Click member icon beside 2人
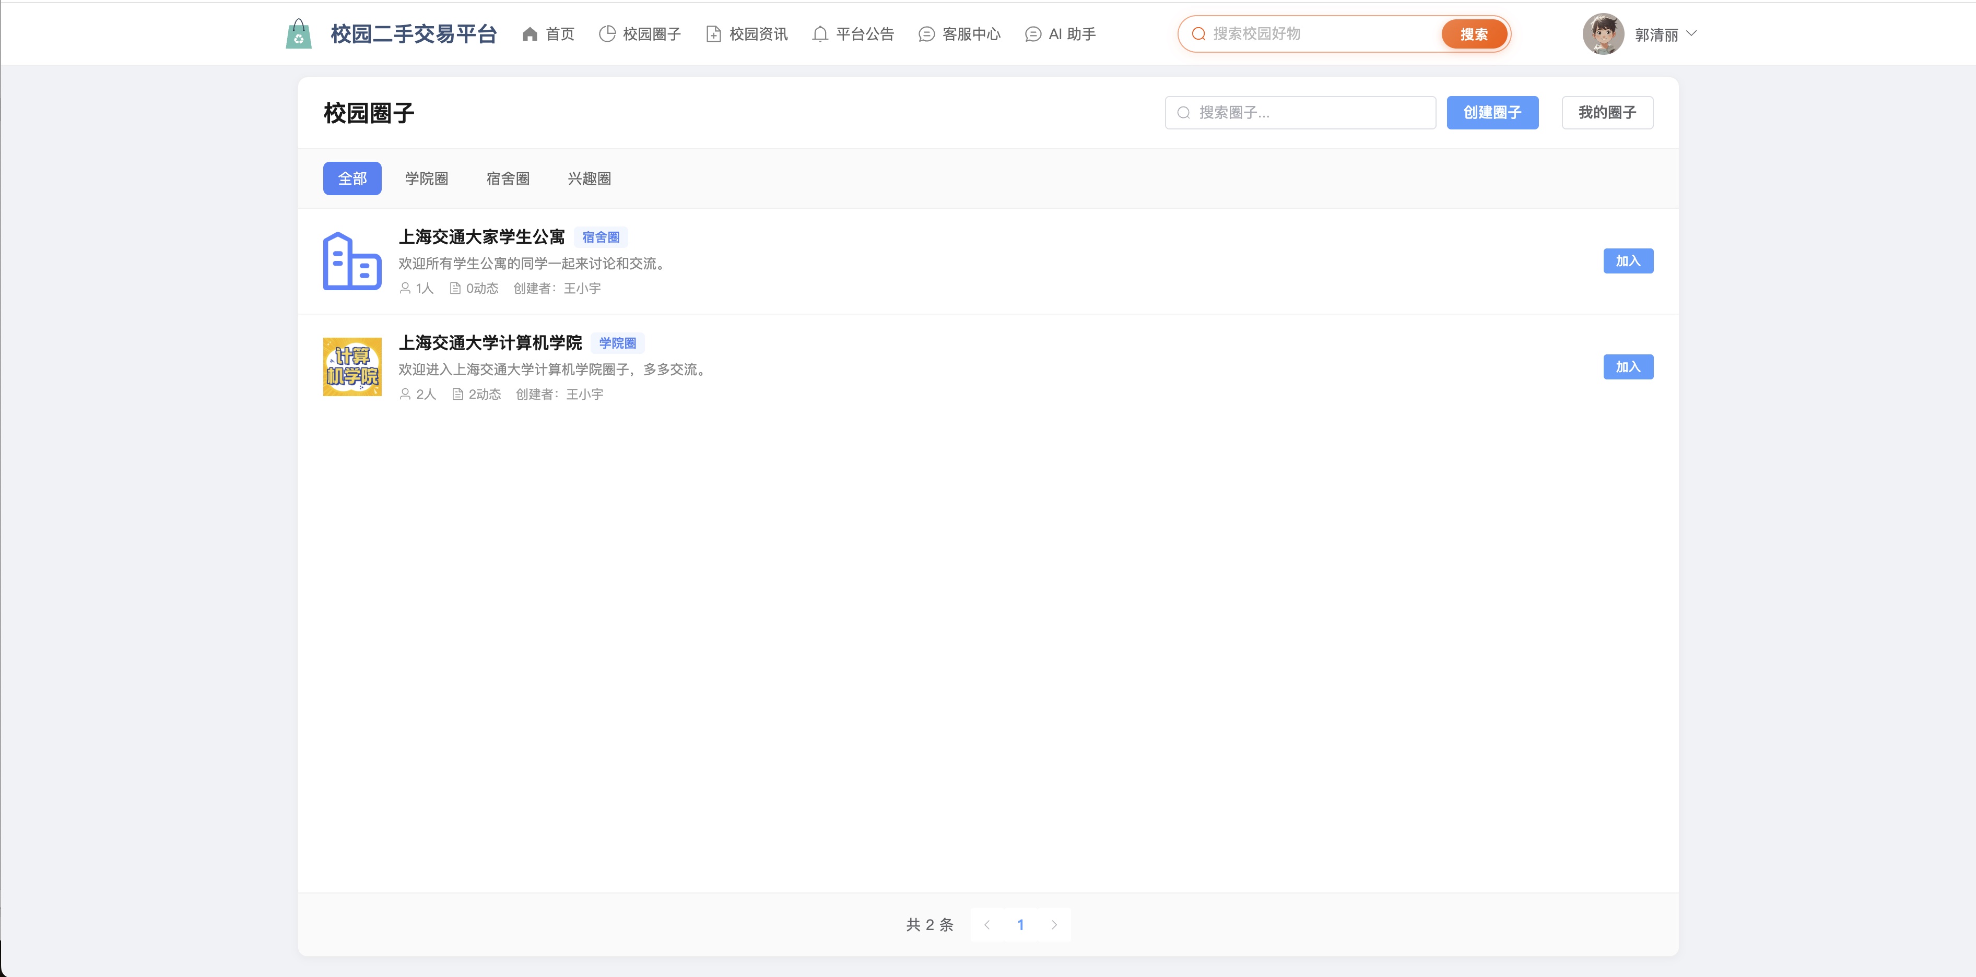 pos(405,394)
